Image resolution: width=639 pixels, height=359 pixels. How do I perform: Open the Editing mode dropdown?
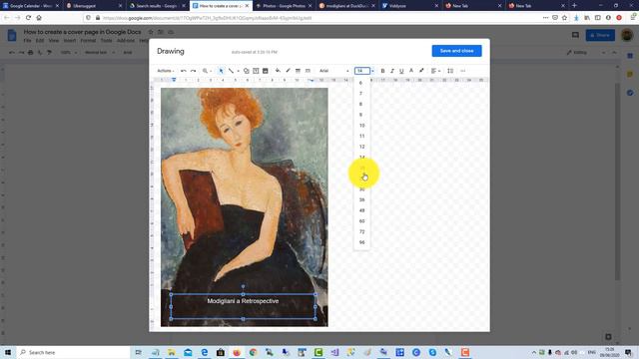coord(585,53)
